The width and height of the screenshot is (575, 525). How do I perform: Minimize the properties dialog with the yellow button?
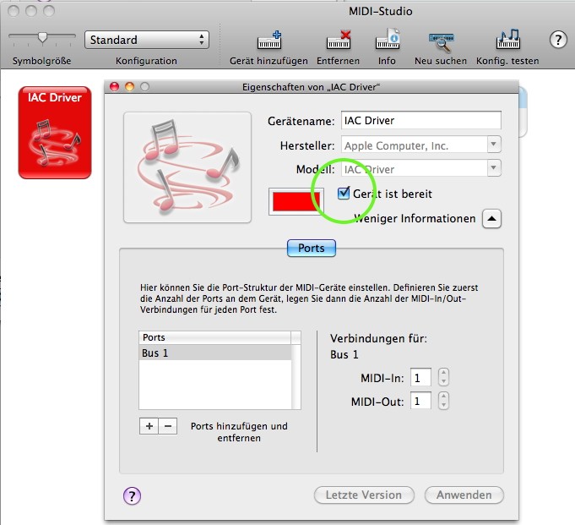point(129,87)
